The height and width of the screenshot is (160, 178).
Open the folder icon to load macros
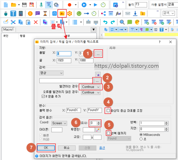click(x=13, y=5)
